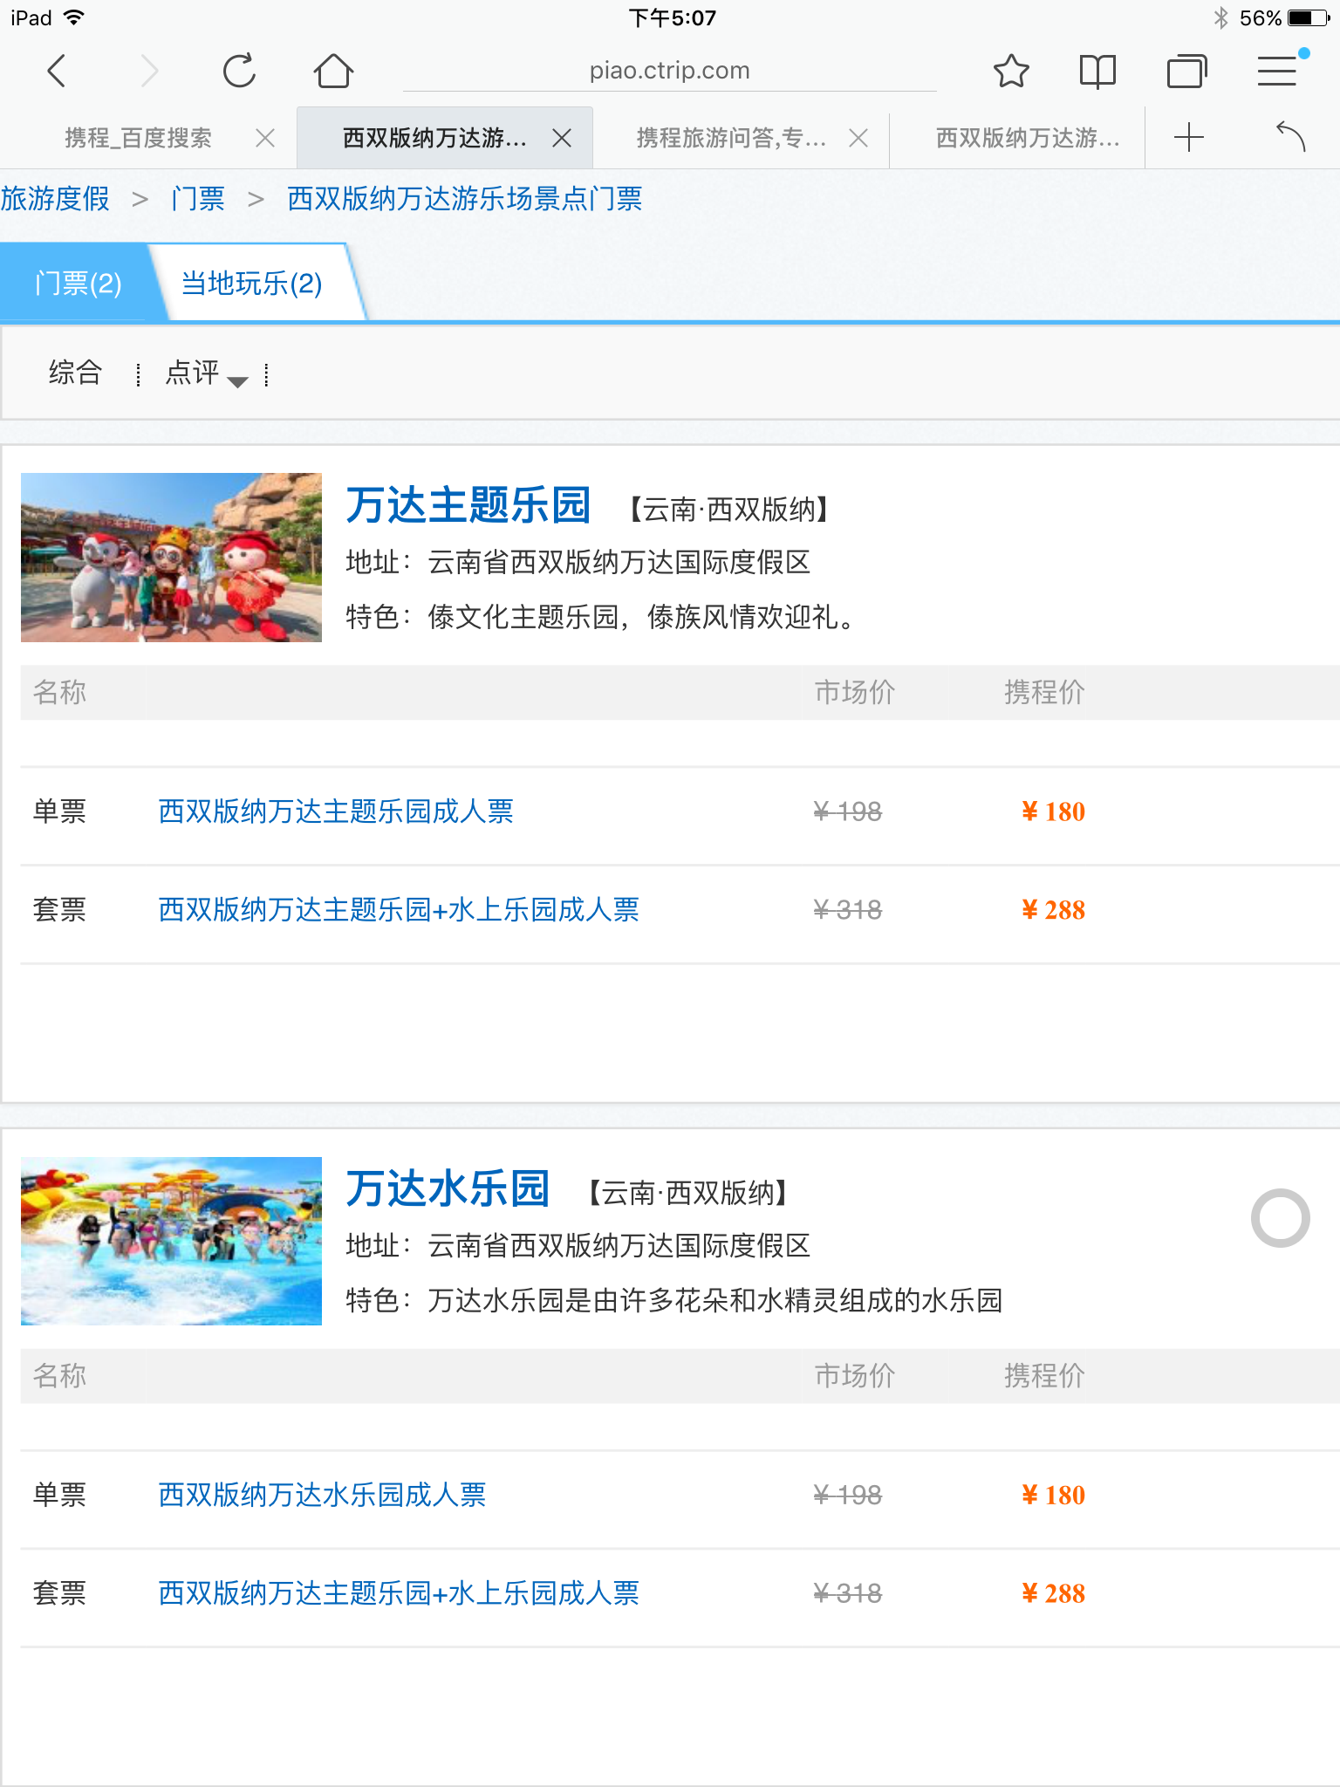Select the 门票(2) tab

coord(79,284)
